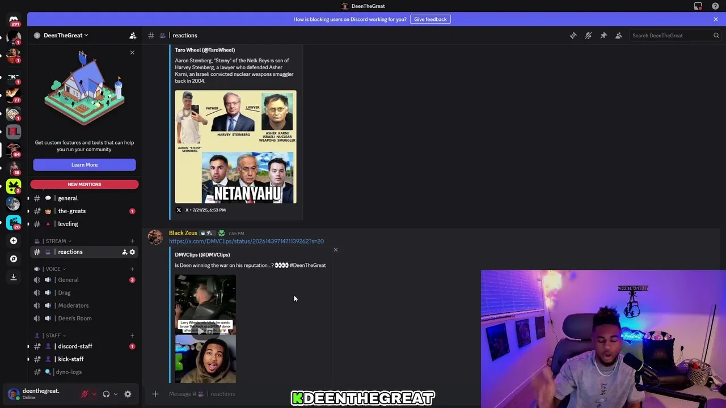Collapse the STREAM category
Screen dimensions: 726x408
coord(56,241)
